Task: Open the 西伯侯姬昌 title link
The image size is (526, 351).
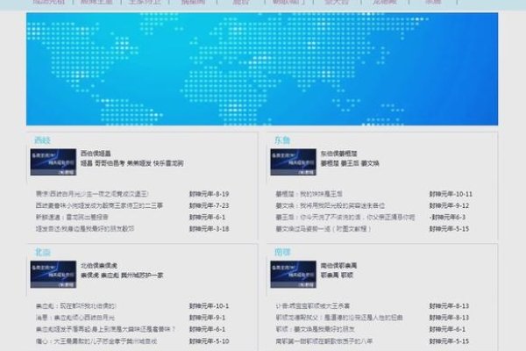Action: click(96, 154)
